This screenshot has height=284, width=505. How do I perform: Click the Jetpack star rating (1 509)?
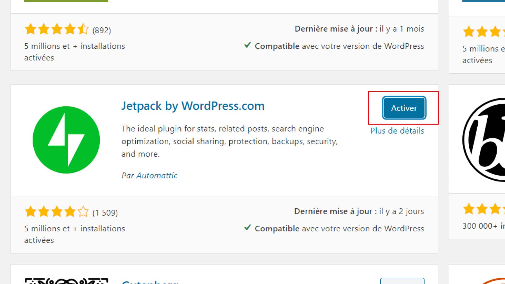[x=57, y=212]
